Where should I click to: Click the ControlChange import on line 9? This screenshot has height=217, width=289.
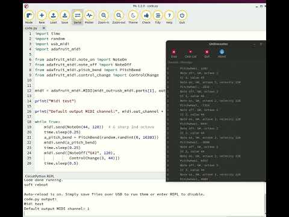point(97,75)
